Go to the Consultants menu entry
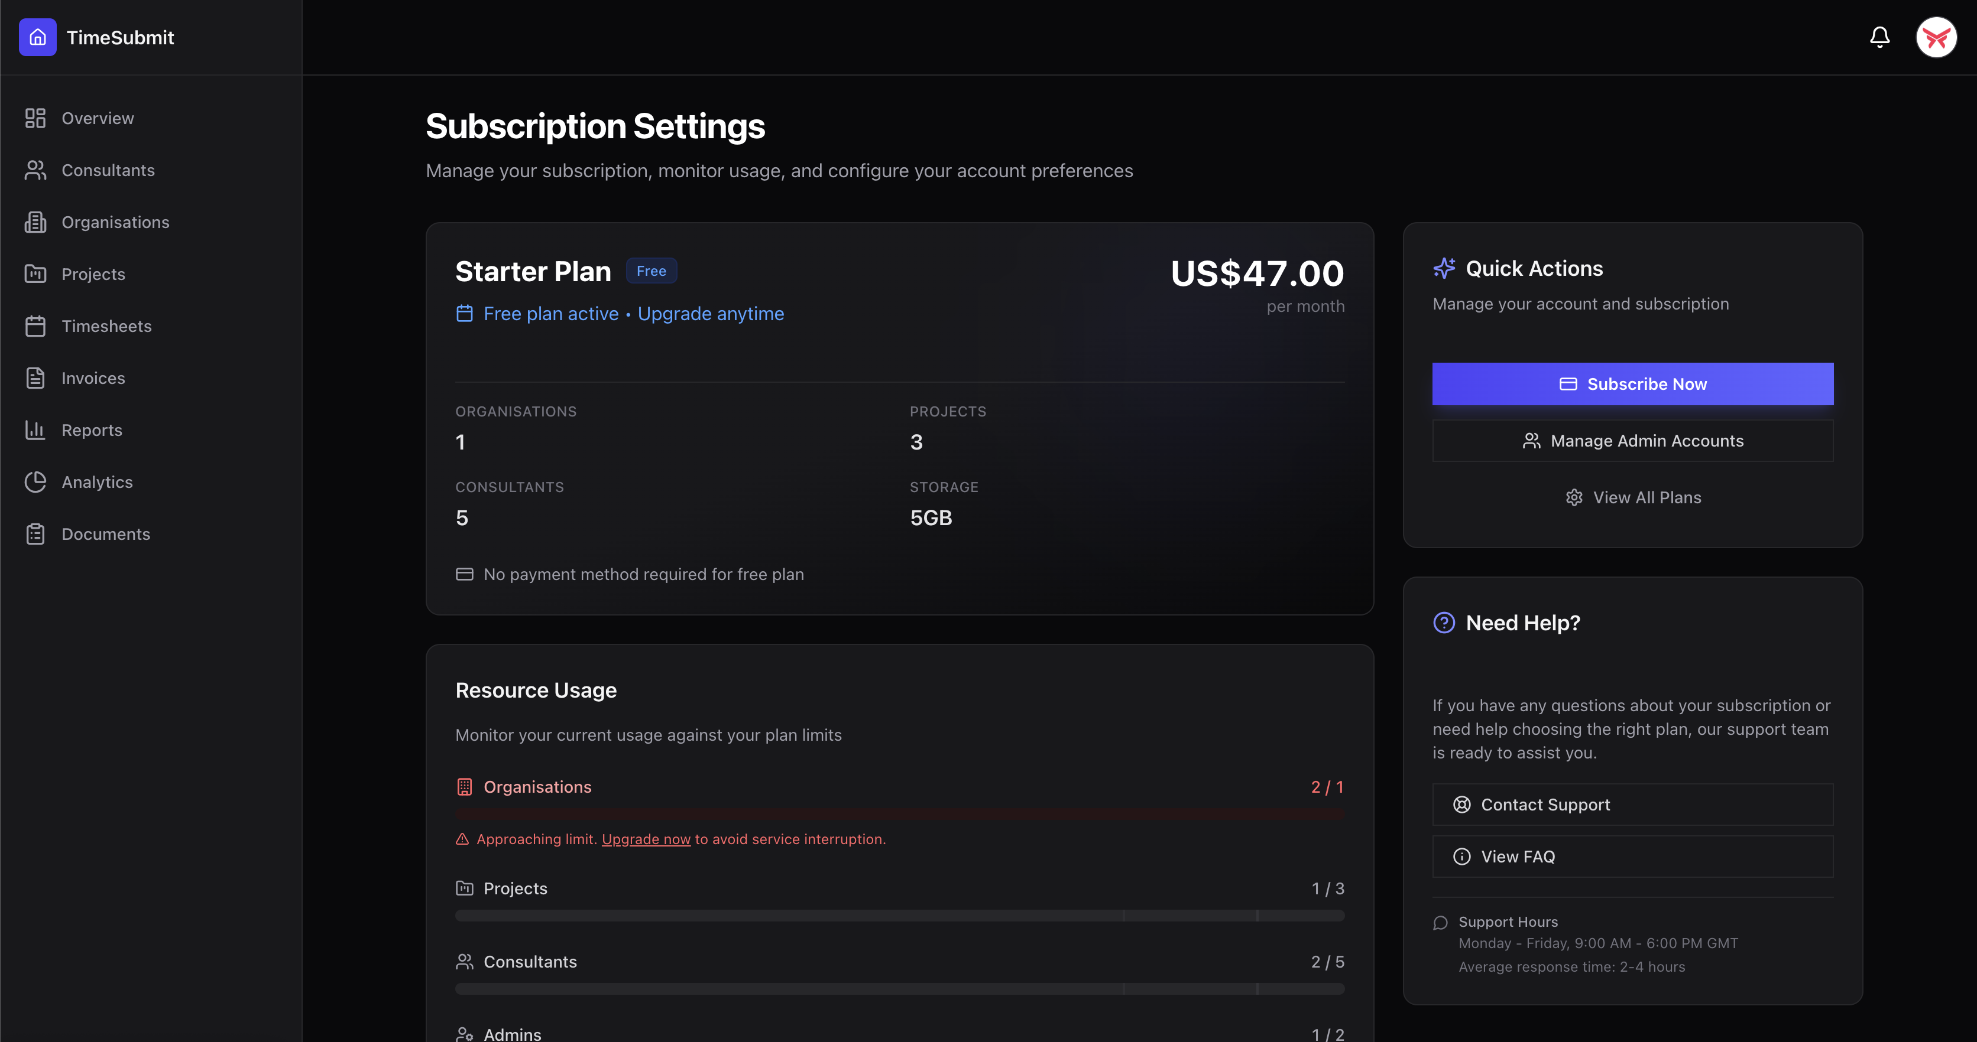 pos(108,170)
